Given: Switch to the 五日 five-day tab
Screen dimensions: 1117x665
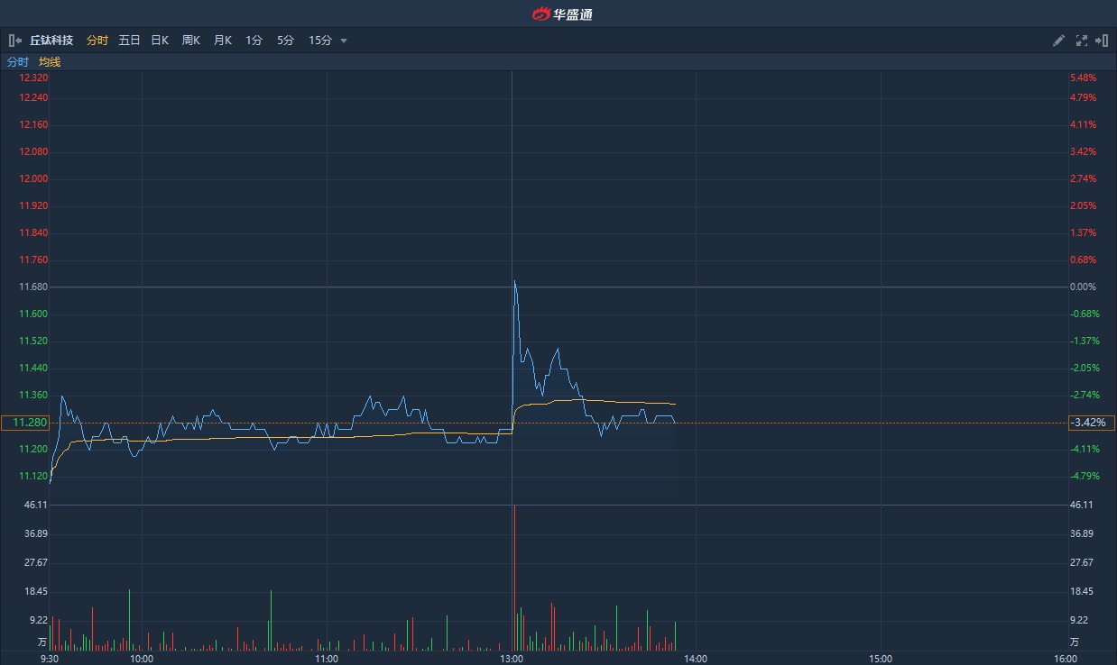Looking at the screenshot, I should pos(129,41).
